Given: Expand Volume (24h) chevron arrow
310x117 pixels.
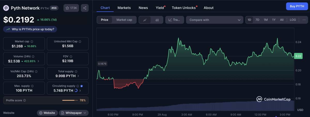Looking at the screenshot, I should click(38, 61).
